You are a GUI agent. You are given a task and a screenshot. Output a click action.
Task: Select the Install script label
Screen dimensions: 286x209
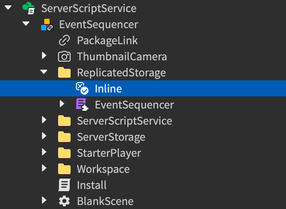tap(92, 185)
